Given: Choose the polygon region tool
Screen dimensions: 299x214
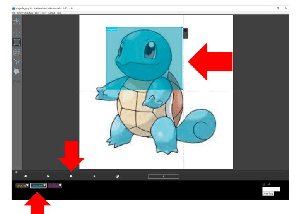Looking at the screenshot, I should point(17,71).
